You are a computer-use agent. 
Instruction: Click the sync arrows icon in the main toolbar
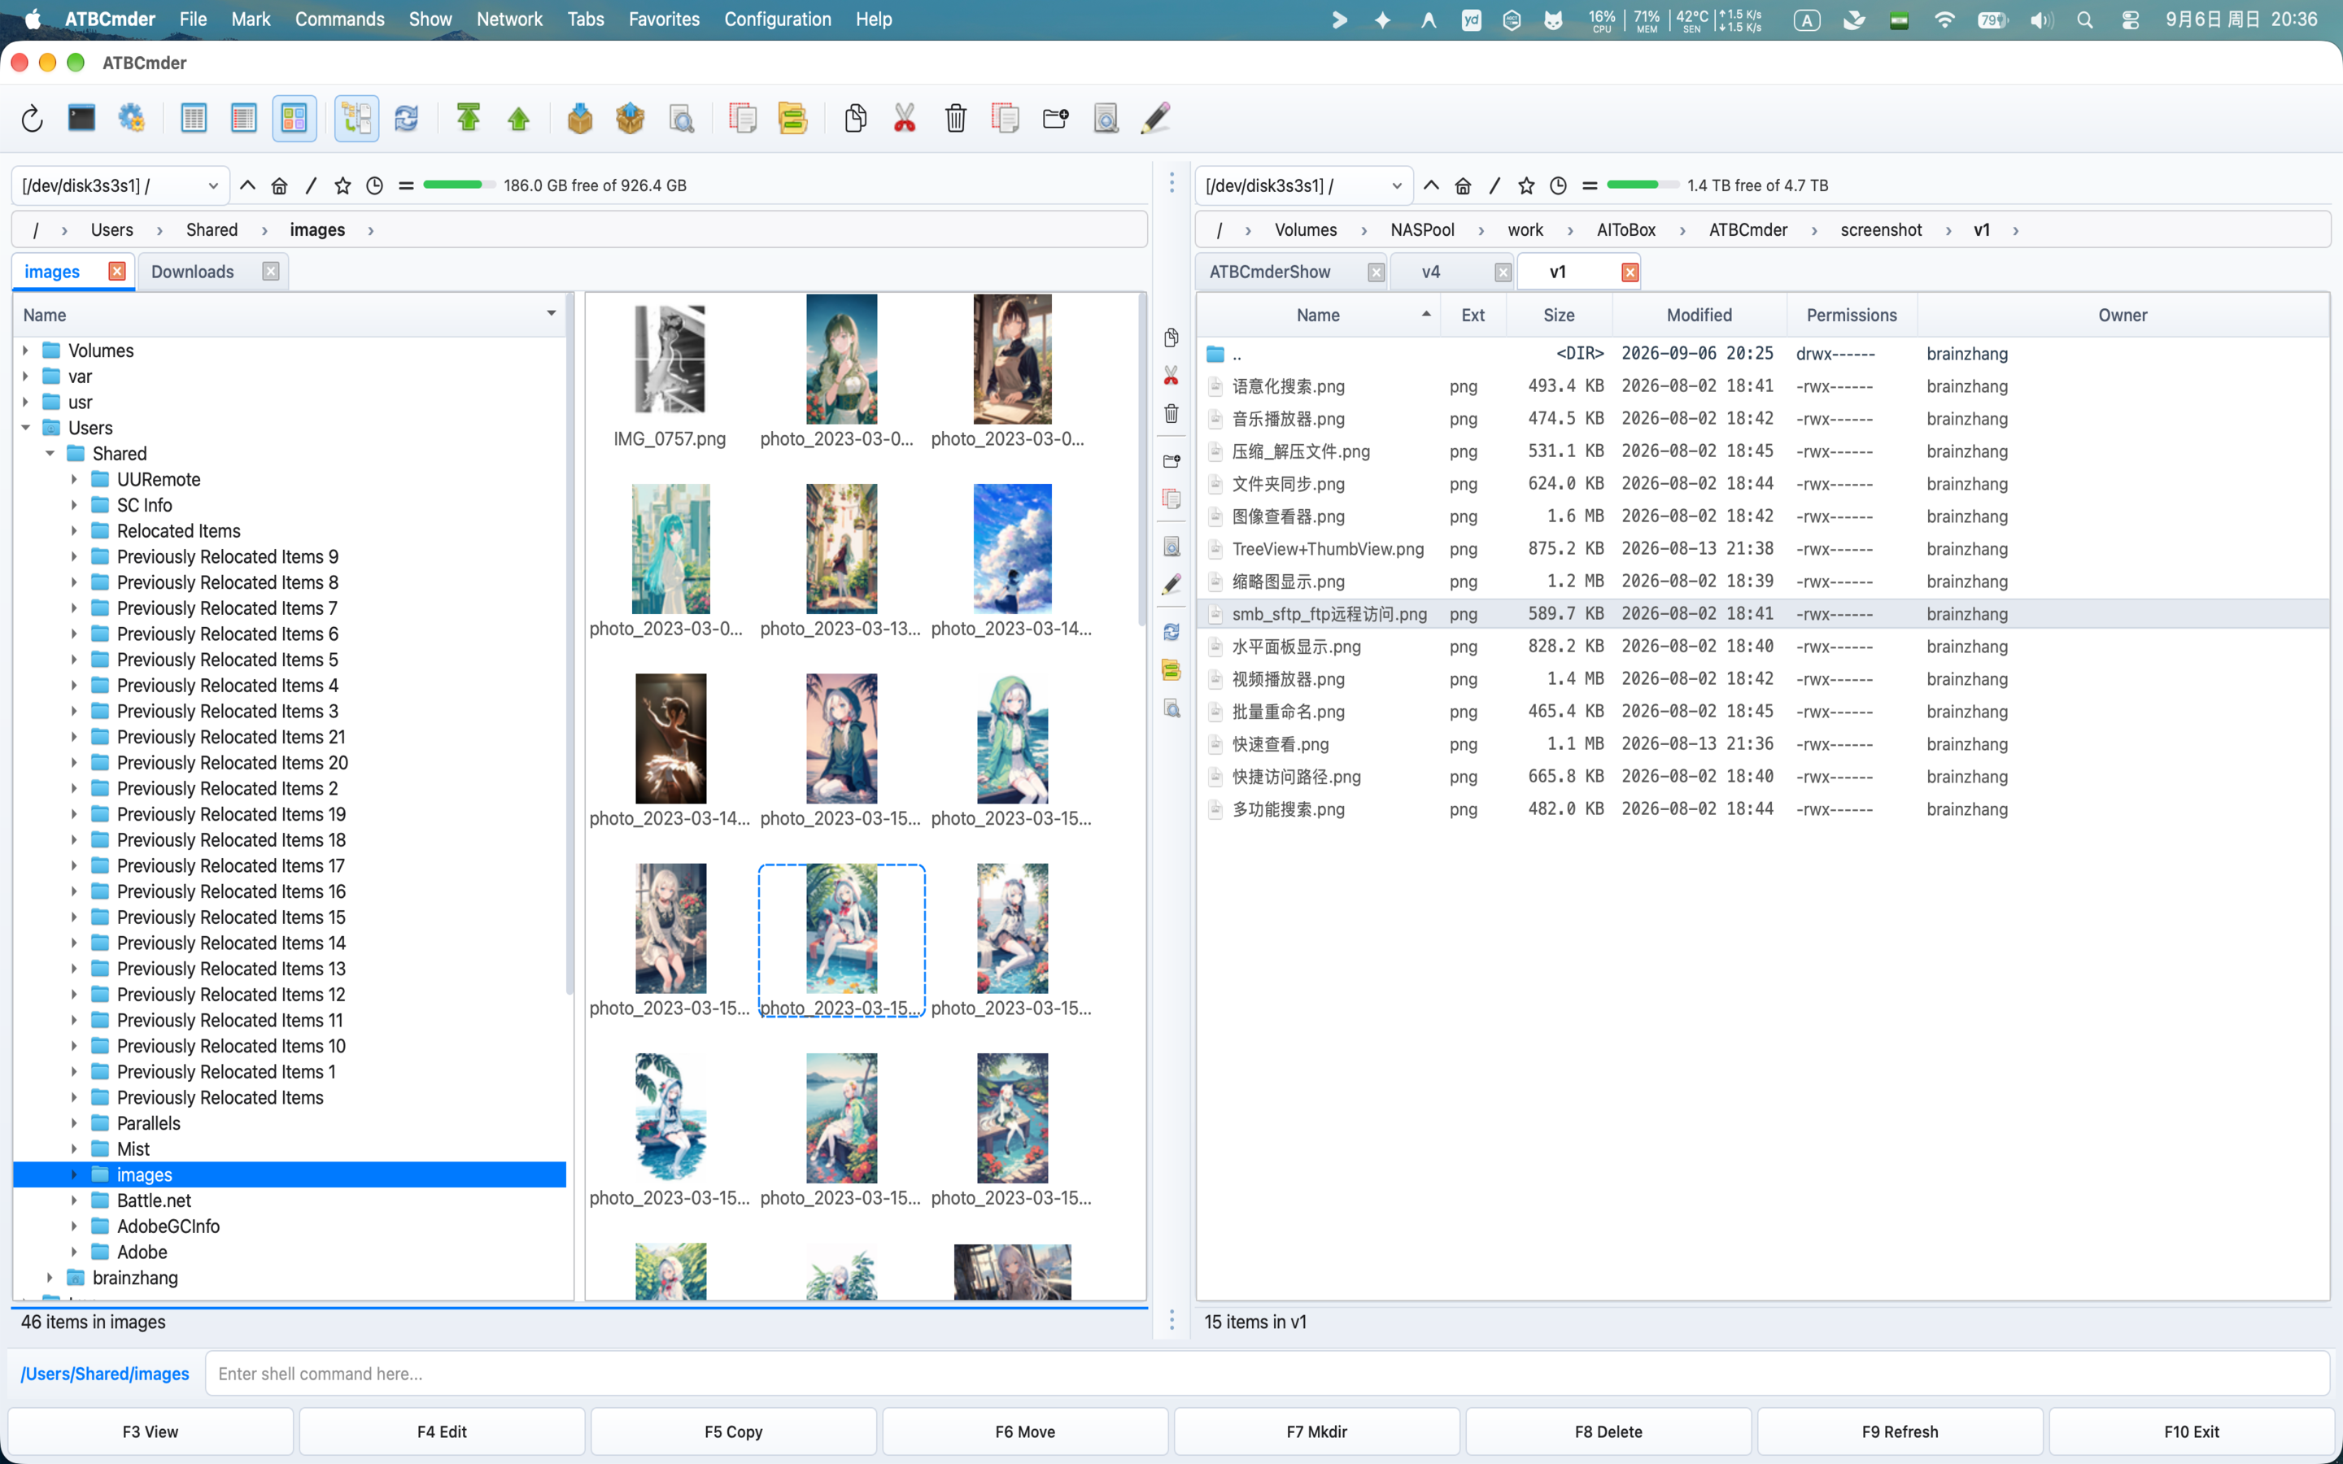[x=407, y=119]
